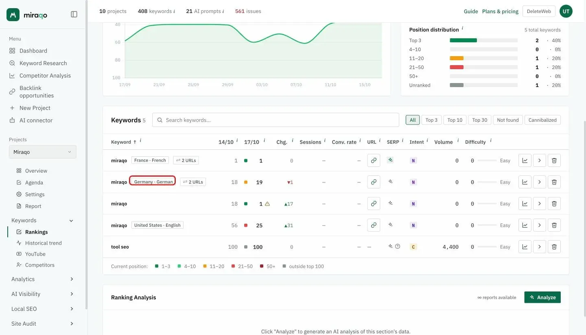Click the miraqo logo icon
Viewport: 586px width, 335px height.
[x=13, y=15]
